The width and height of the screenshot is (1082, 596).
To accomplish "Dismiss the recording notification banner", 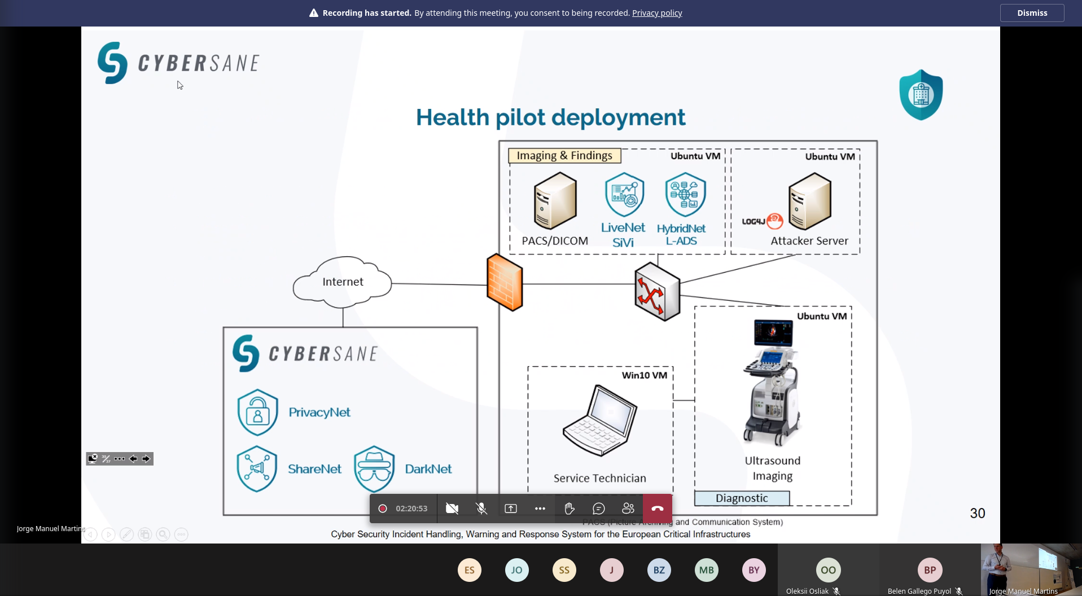I will coord(1032,13).
